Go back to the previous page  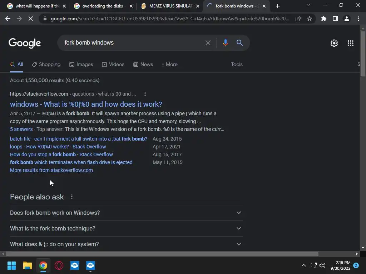tap(8, 19)
